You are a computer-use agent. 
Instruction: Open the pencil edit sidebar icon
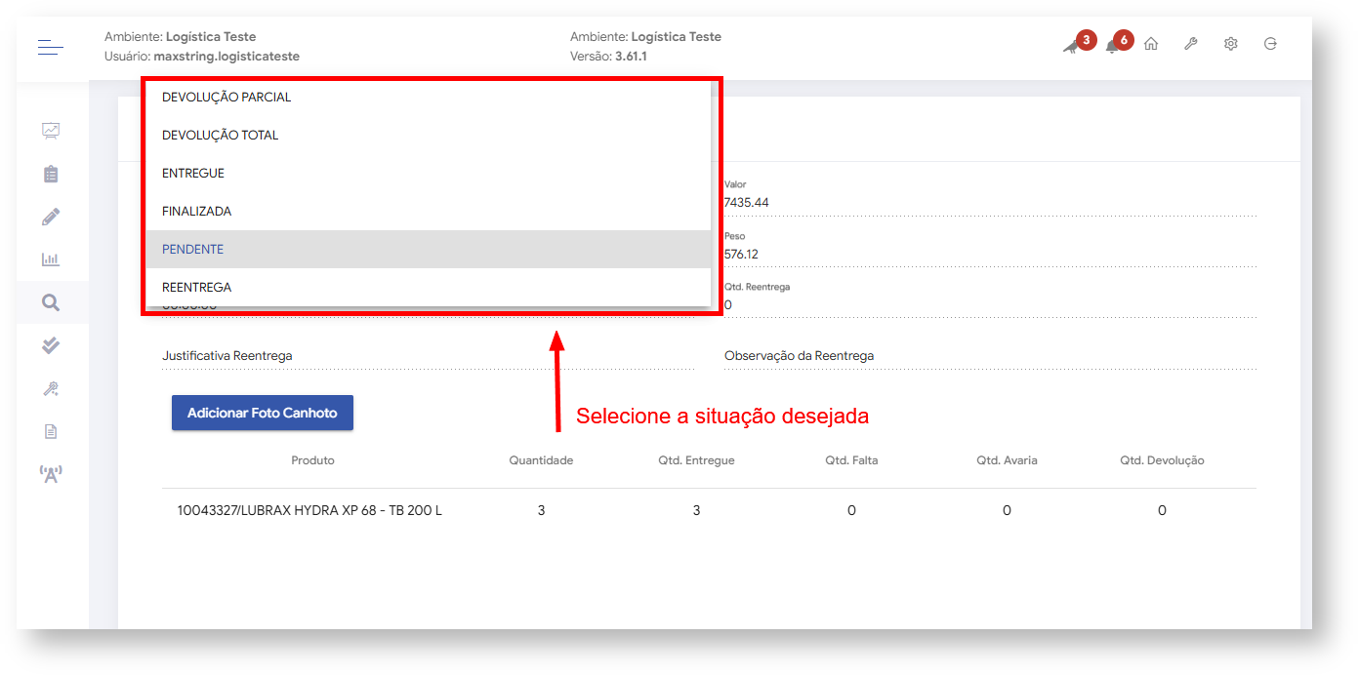click(51, 217)
